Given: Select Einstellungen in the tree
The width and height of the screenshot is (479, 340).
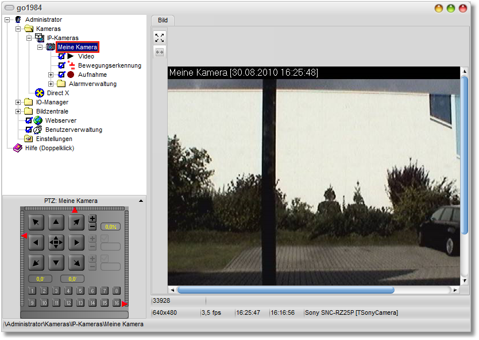Looking at the screenshot, I should click(54, 139).
